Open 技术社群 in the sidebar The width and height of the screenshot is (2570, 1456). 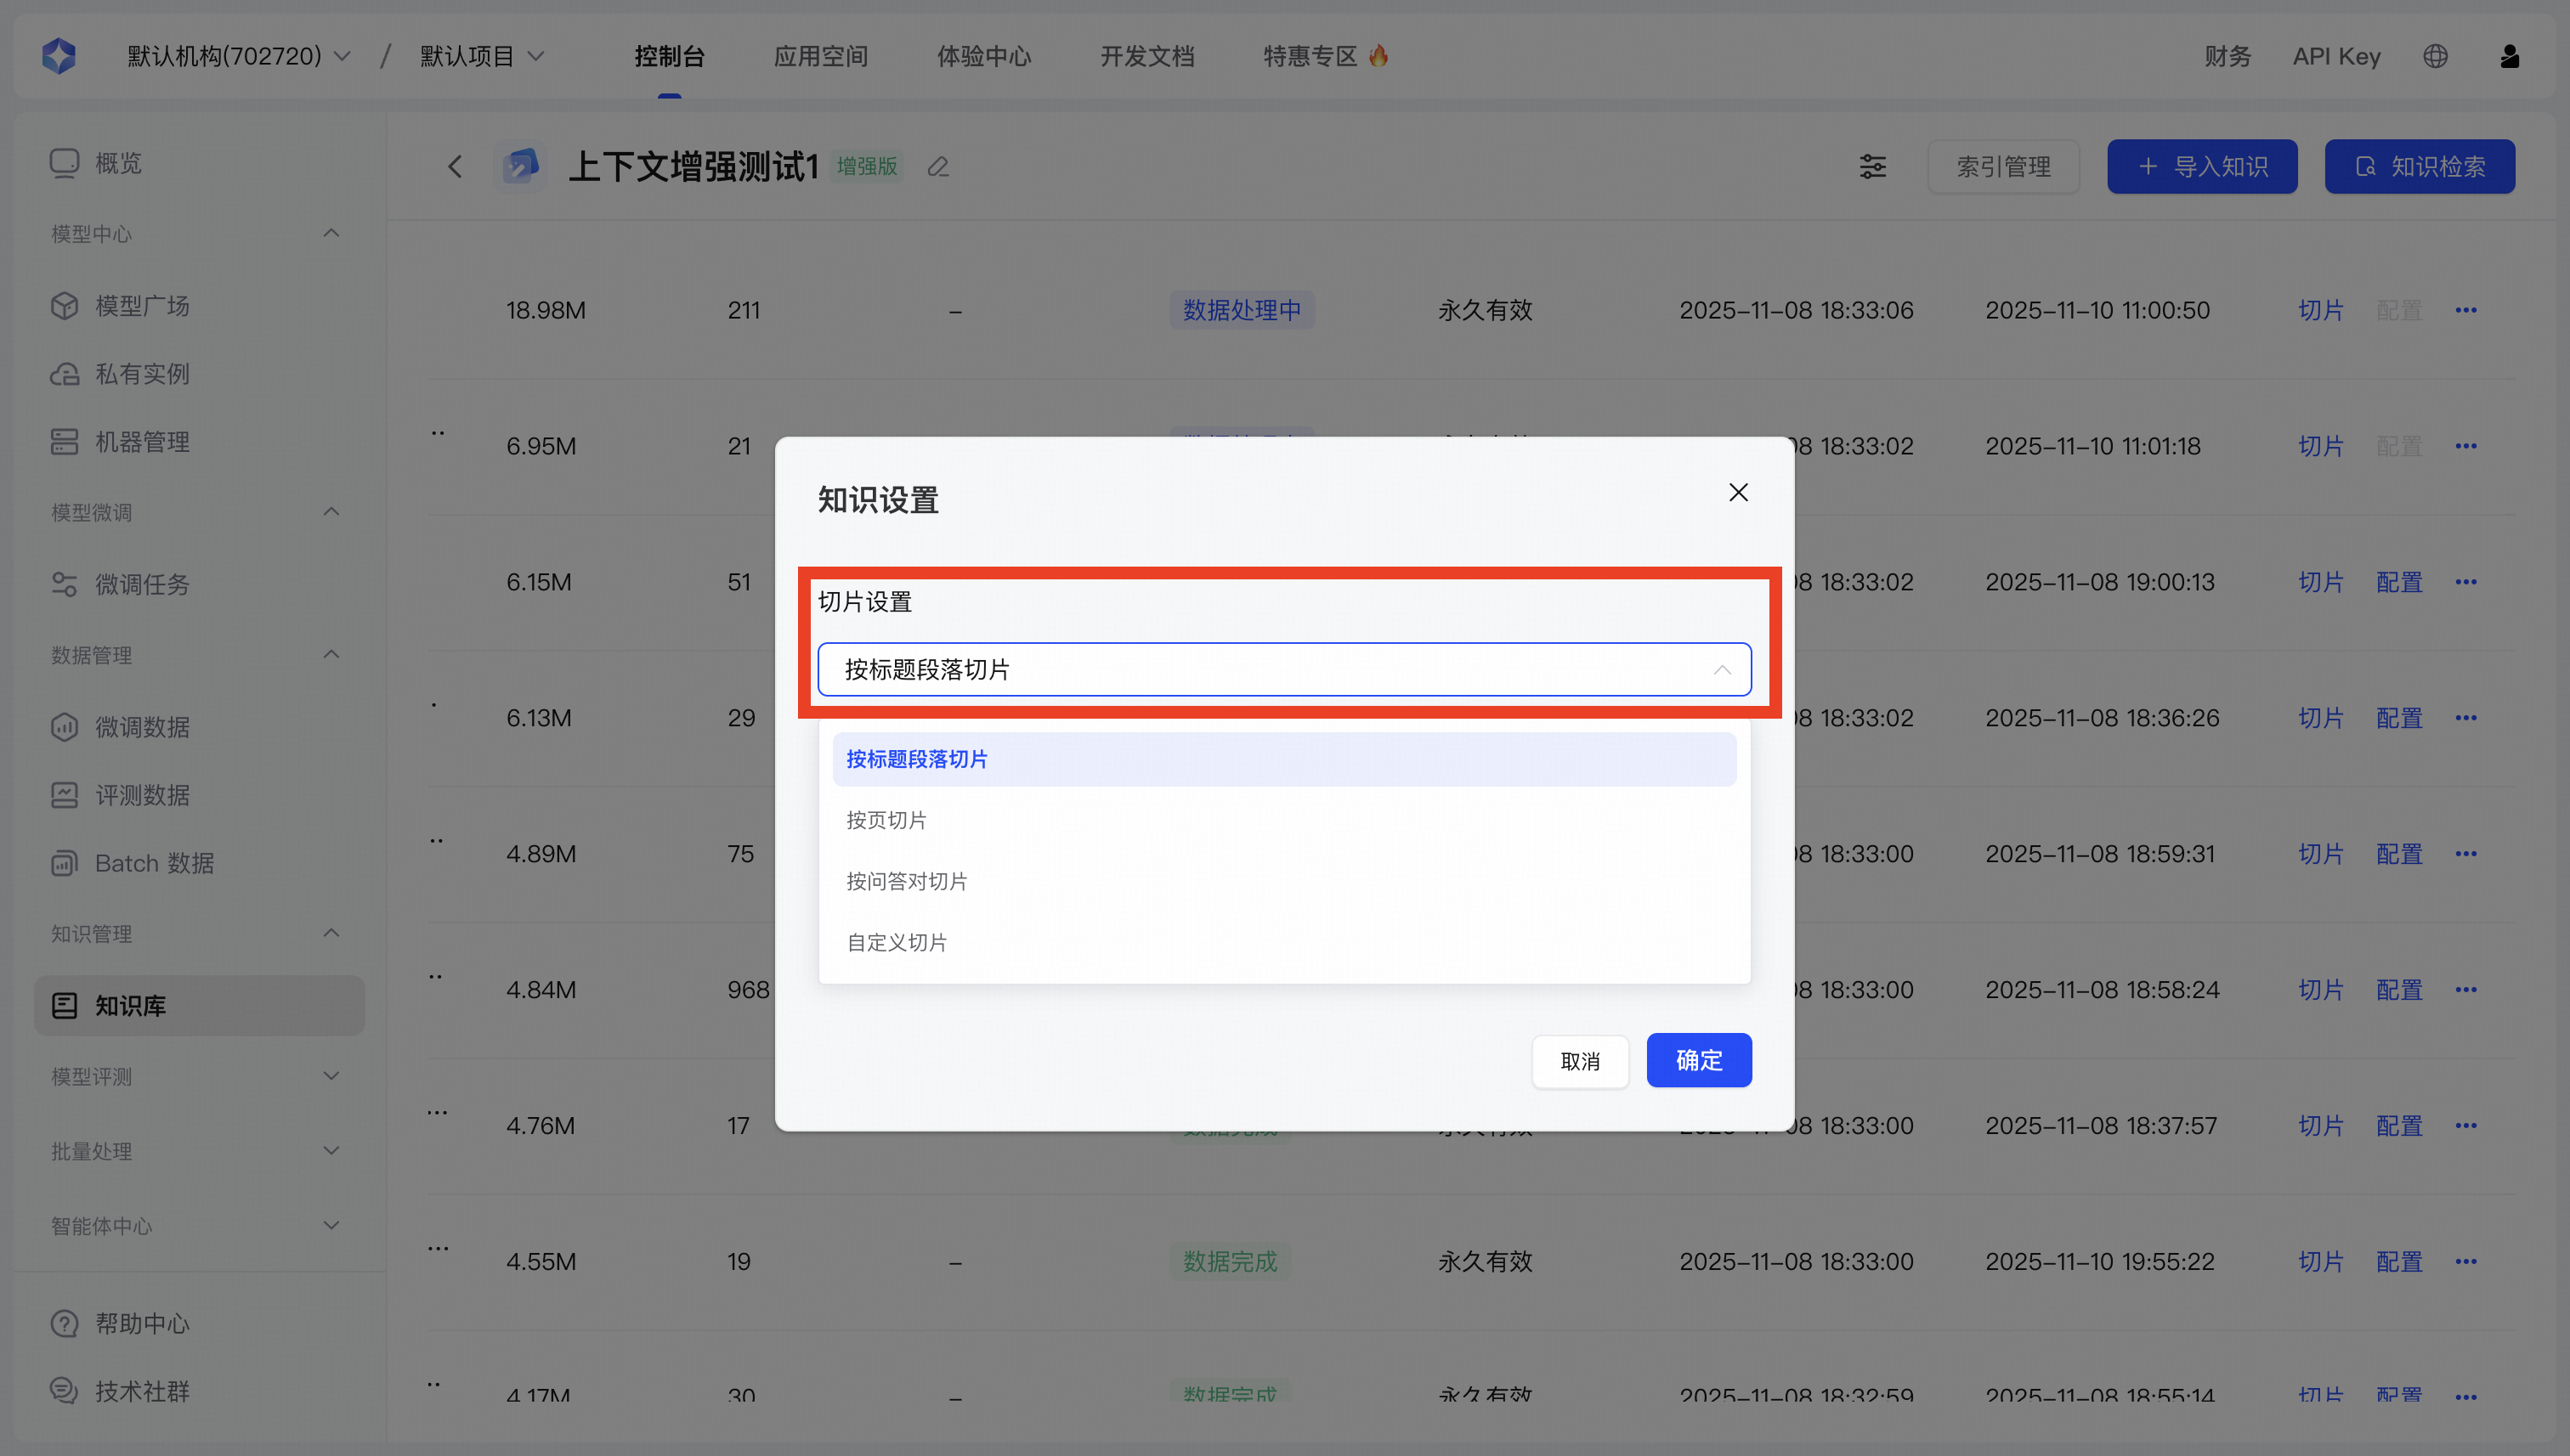[x=141, y=1391]
